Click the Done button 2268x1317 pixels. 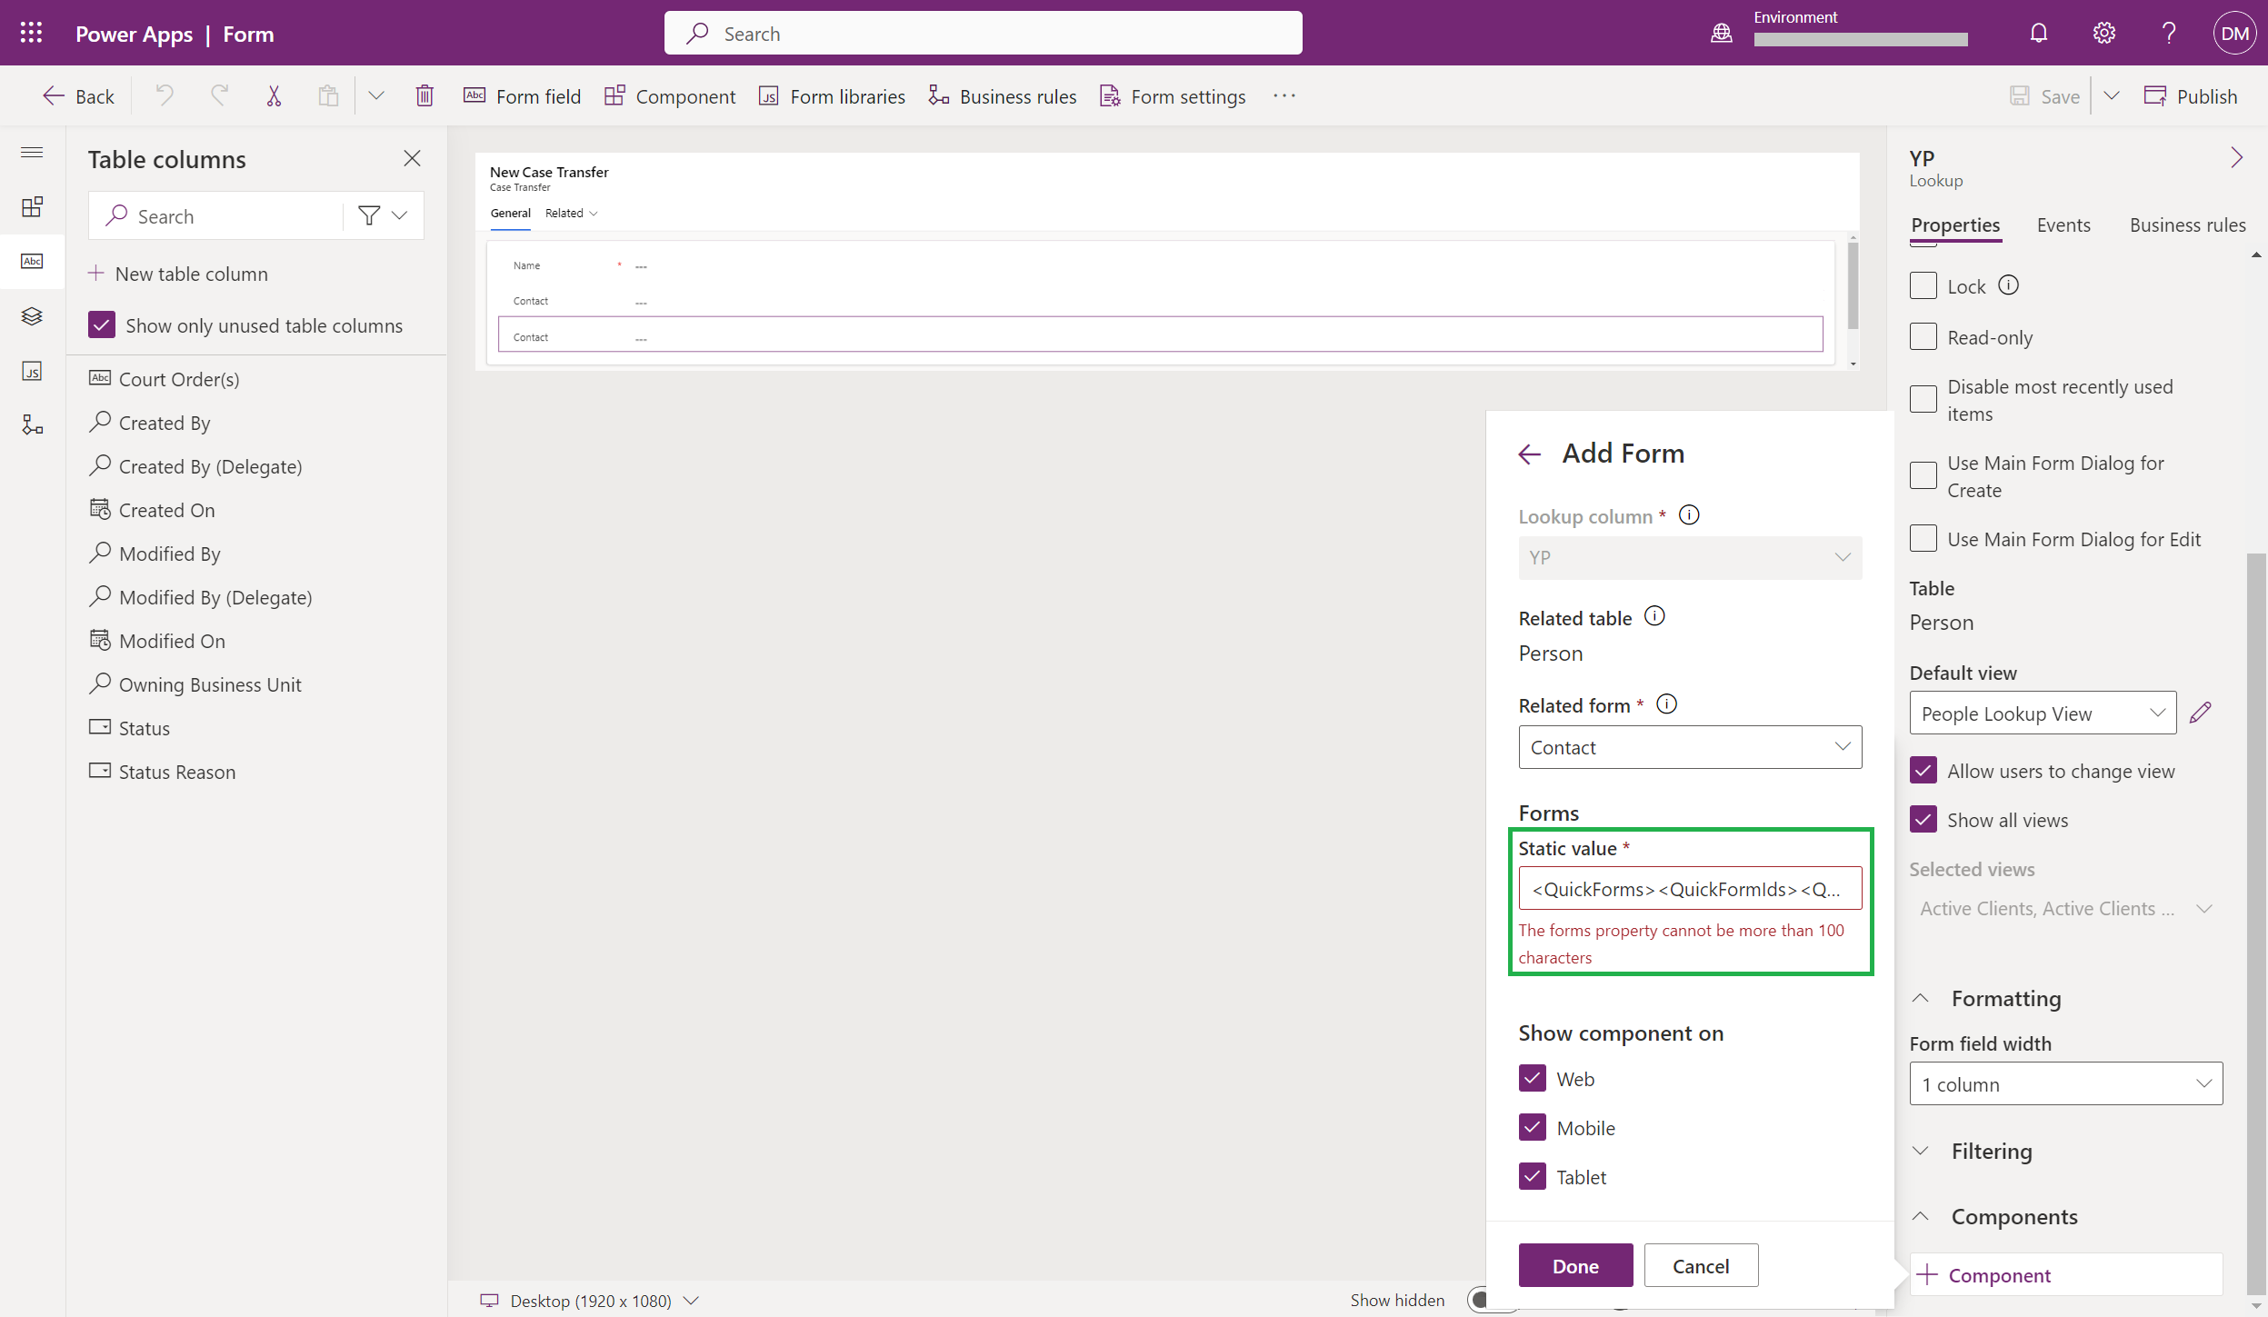[1575, 1265]
